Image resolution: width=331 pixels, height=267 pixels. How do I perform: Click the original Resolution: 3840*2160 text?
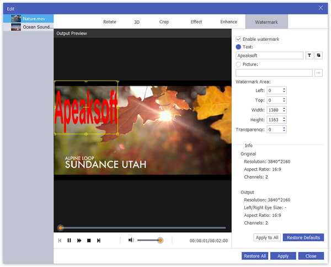coord(267,162)
